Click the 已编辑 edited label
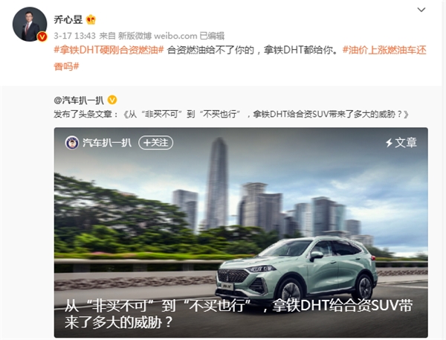446x340 pixels. (212, 36)
